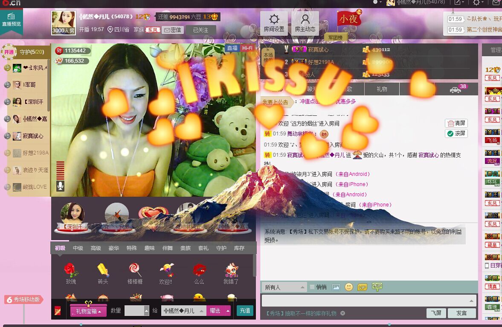Image resolution: width=502 pixels, height=327 pixels.
Task: Click the 小夜 red badge
Action: (348, 19)
